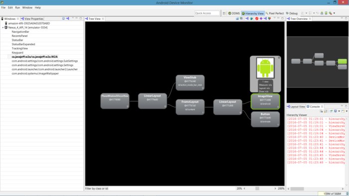
Task: Select the Tree Overview tab
Action: (299, 18)
